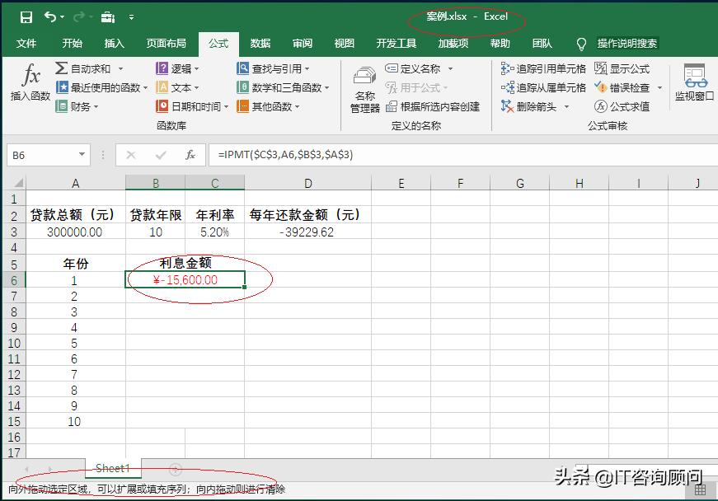Open the 文件 (File) menu
The height and width of the screenshot is (501, 718).
(27, 43)
